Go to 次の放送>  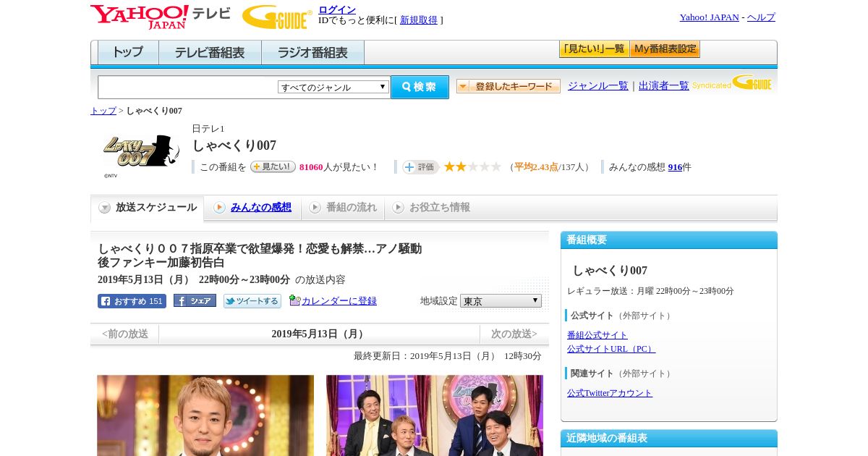pos(514,334)
